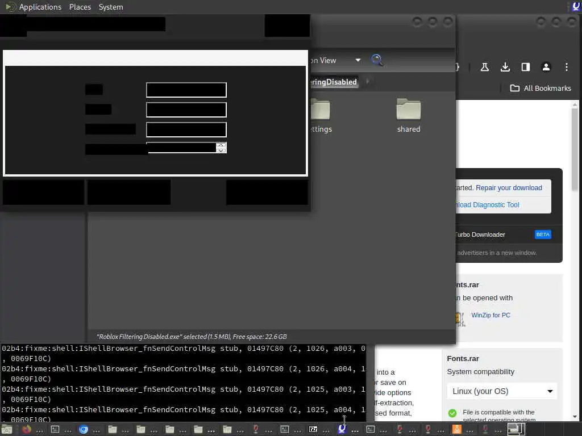Click the Firefox icon in the taskbar

(26, 429)
